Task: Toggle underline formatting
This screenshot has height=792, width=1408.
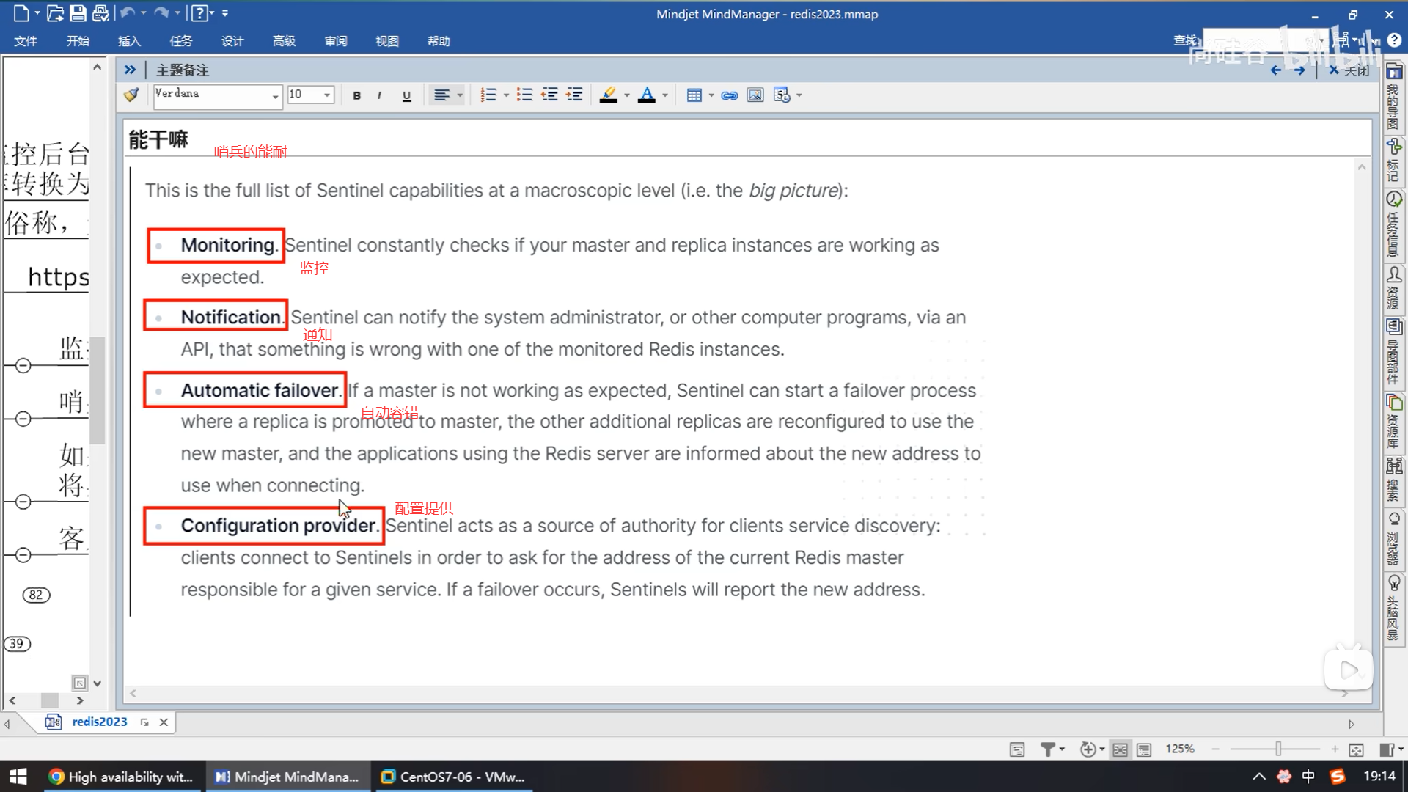Action: point(406,95)
